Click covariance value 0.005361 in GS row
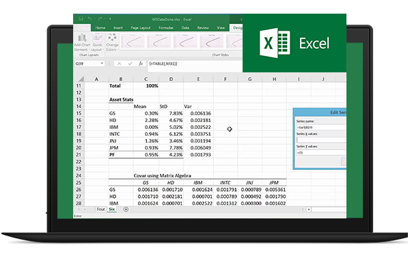Image resolution: width=410 pixels, height=273 pixels. click(x=274, y=190)
